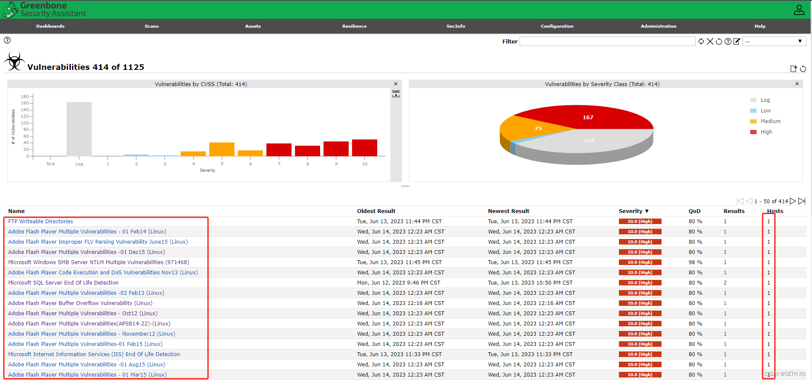The width and height of the screenshot is (812, 380).
Task: Jump to last results page
Action: 802,201
